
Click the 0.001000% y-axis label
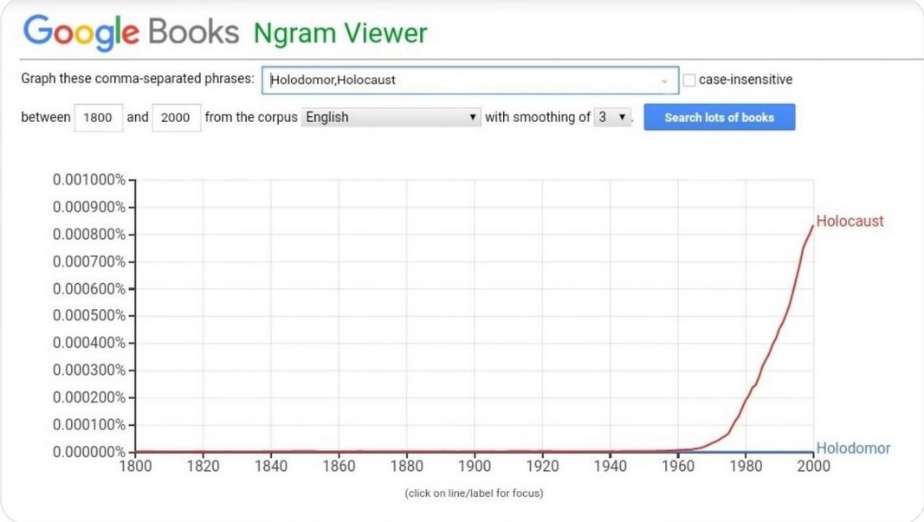click(89, 180)
